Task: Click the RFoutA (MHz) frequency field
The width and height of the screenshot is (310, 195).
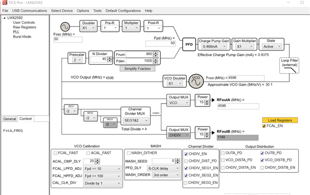Action: point(238,106)
